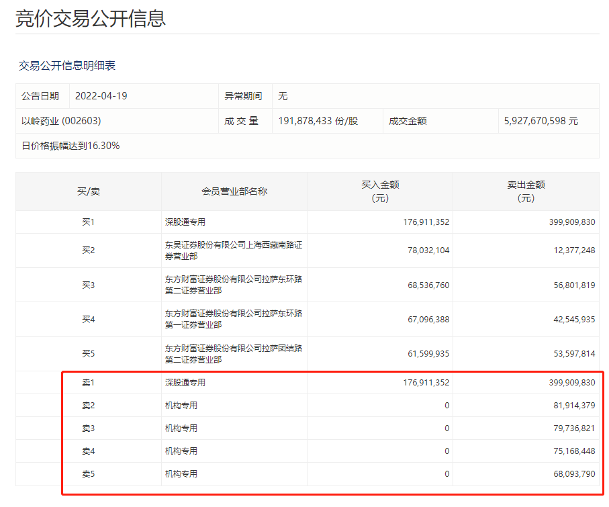Open 东方财富拉萨东环路第二证券营业部 in row 买3

click(234, 285)
